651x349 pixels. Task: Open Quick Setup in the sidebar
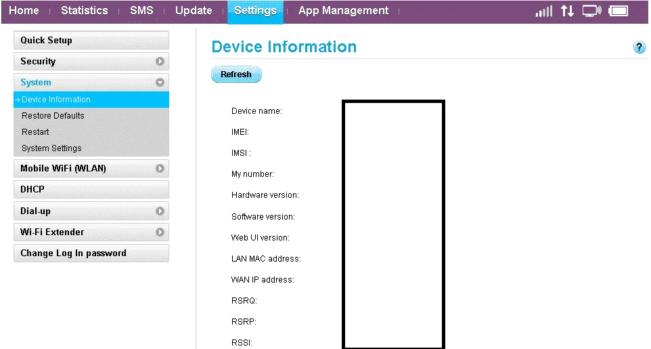(91, 41)
